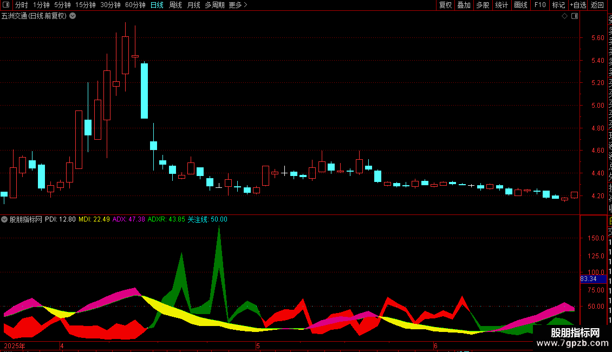The width and height of the screenshot is (612, 352).
Task: Open 画线 drawing tools
Action: [x=520, y=5]
